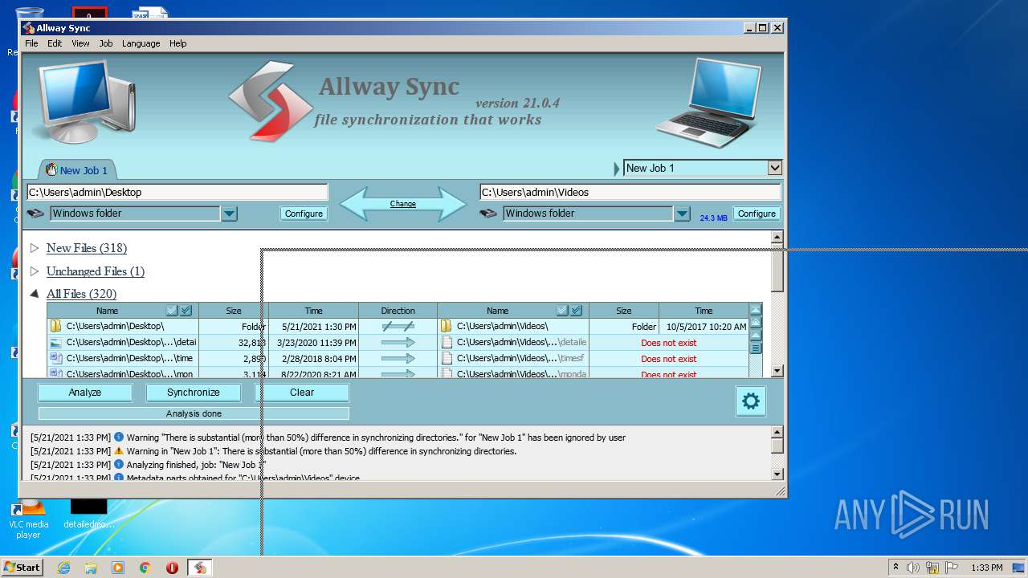Click the log panel scrollbar down arrow

pos(777,474)
